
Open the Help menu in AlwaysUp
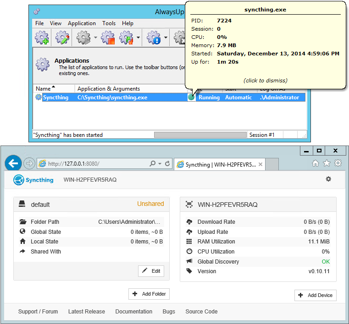(x=127, y=23)
